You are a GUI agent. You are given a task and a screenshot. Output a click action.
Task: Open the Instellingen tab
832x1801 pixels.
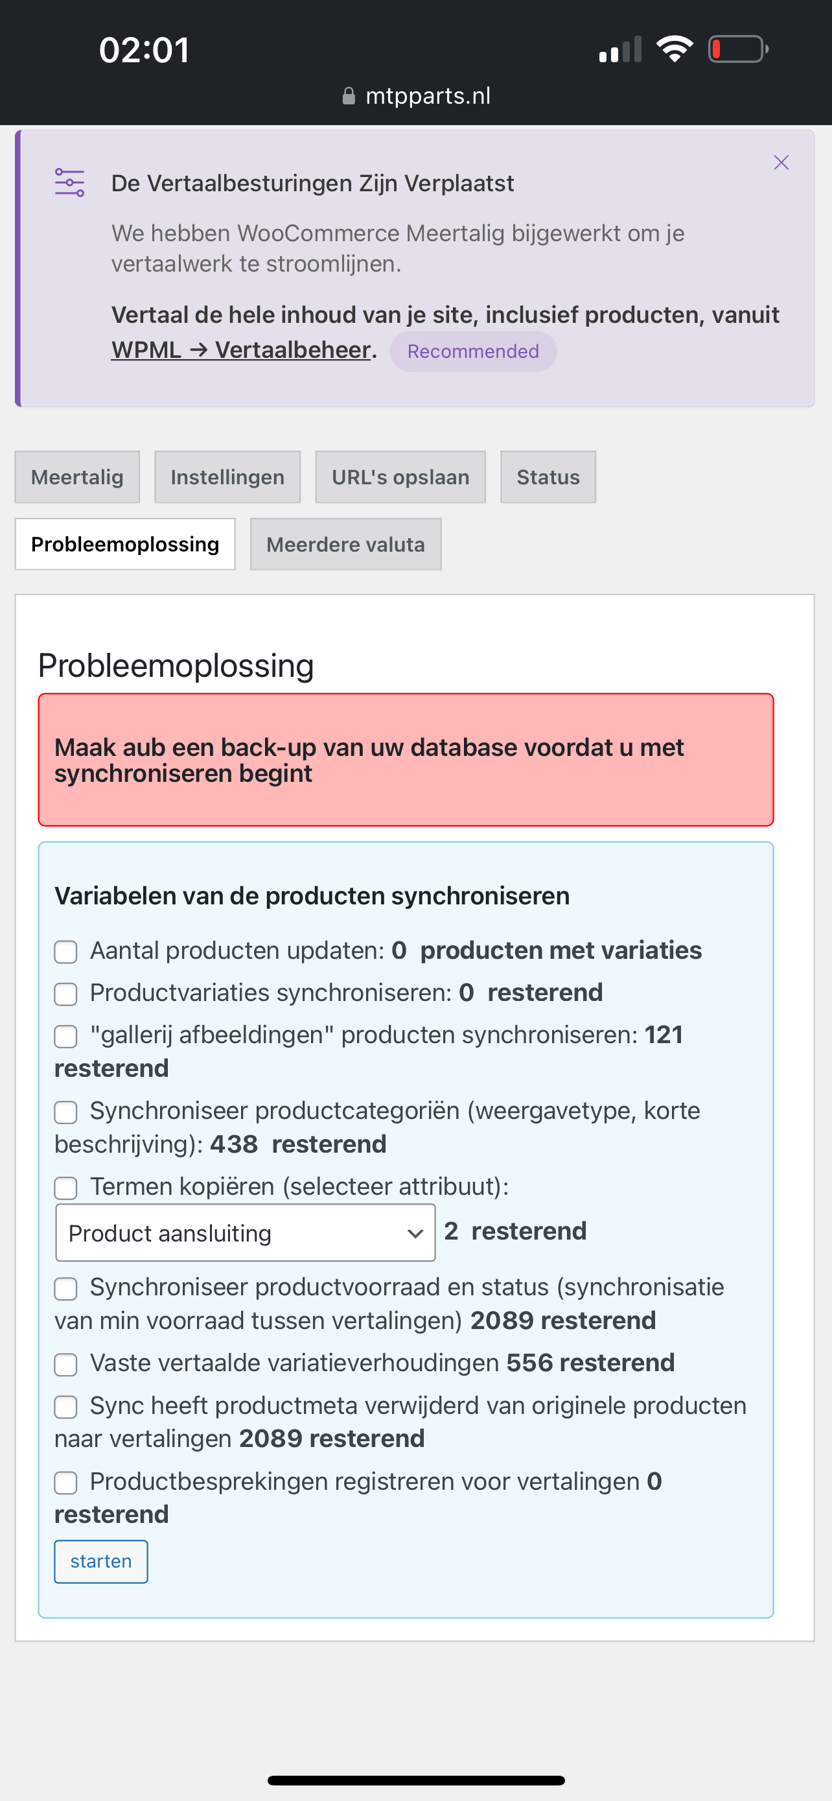tap(227, 477)
